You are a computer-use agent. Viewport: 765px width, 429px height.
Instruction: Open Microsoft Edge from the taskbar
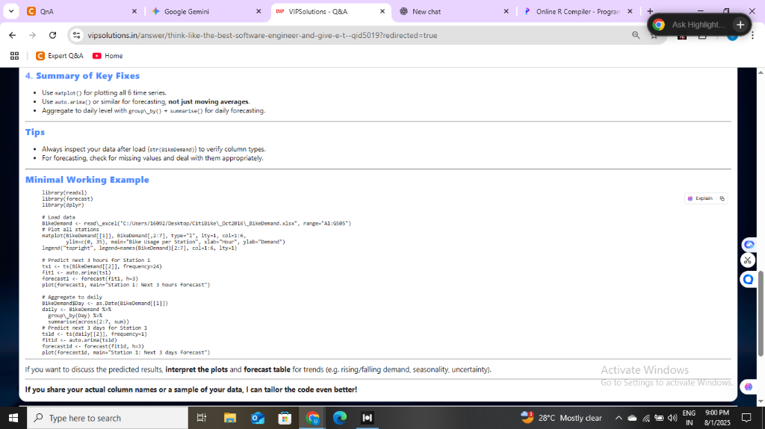pyautogui.click(x=340, y=418)
